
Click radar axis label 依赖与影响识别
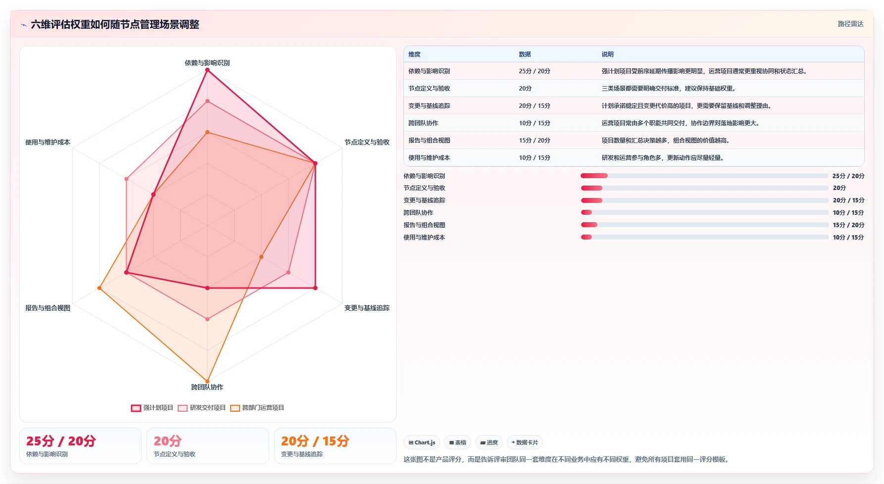pyautogui.click(x=207, y=63)
